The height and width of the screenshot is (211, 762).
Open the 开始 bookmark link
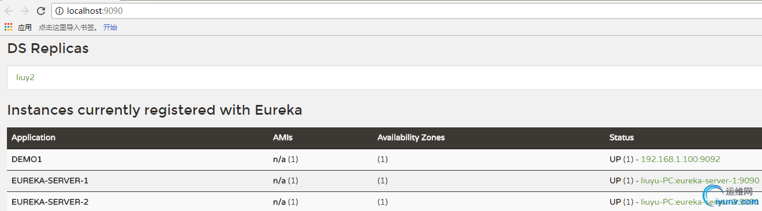click(x=110, y=27)
